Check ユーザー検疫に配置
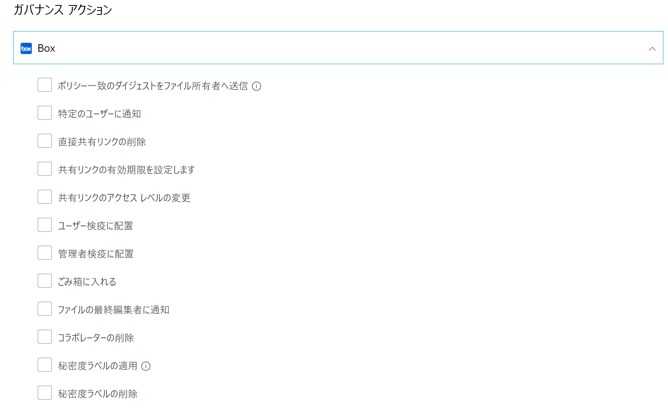The height and width of the screenshot is (416, 668). [44, 224]
